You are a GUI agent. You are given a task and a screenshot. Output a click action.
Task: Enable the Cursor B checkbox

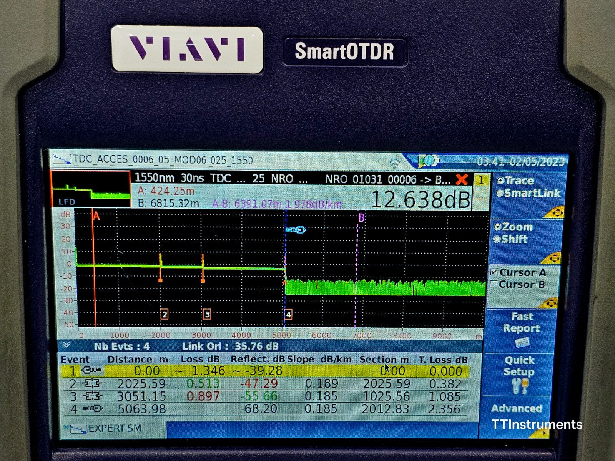(494, 285)
